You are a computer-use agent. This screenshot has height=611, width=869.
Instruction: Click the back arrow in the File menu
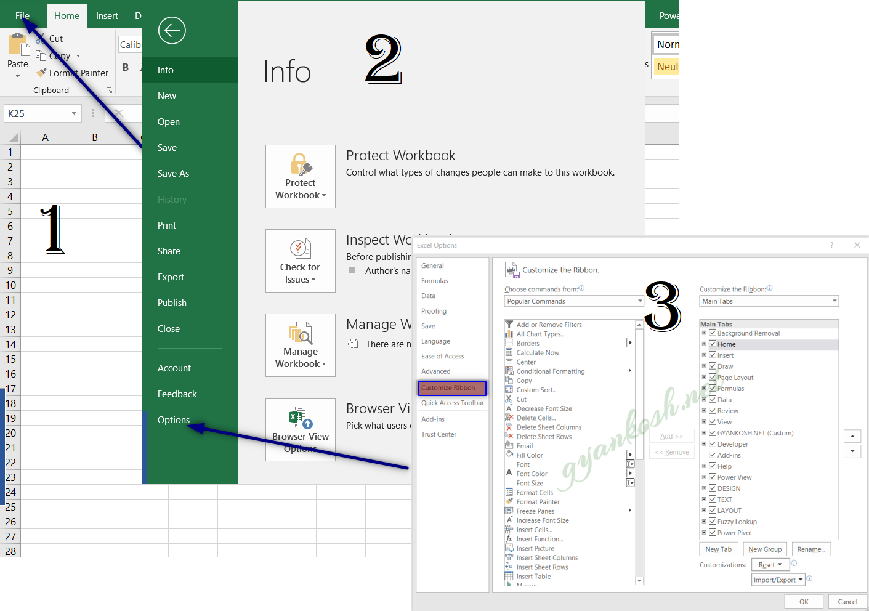click(172, 30)
